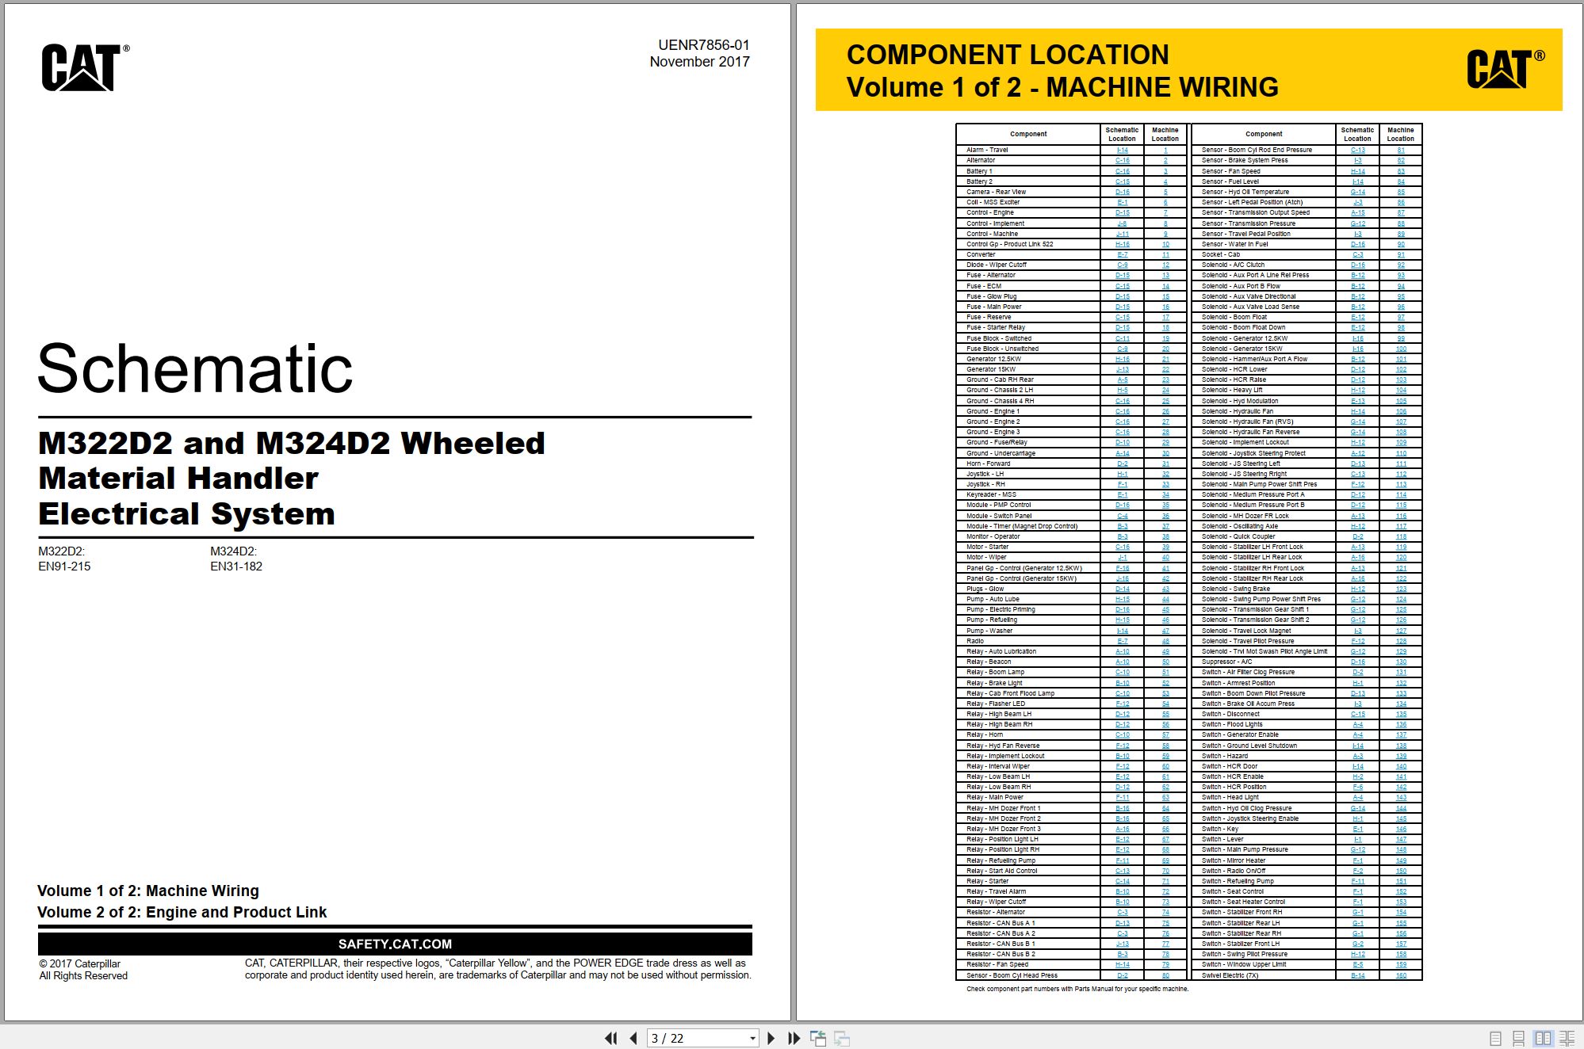Click the Volume 1 of 2: Machine Wiring line
The image size is (1584, 1049).
[x=148, y=891]
